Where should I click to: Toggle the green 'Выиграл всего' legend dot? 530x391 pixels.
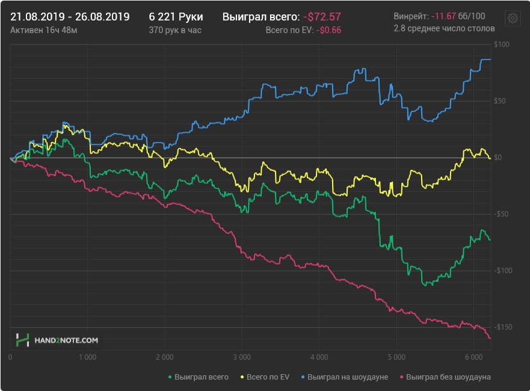tap(170, 377)
